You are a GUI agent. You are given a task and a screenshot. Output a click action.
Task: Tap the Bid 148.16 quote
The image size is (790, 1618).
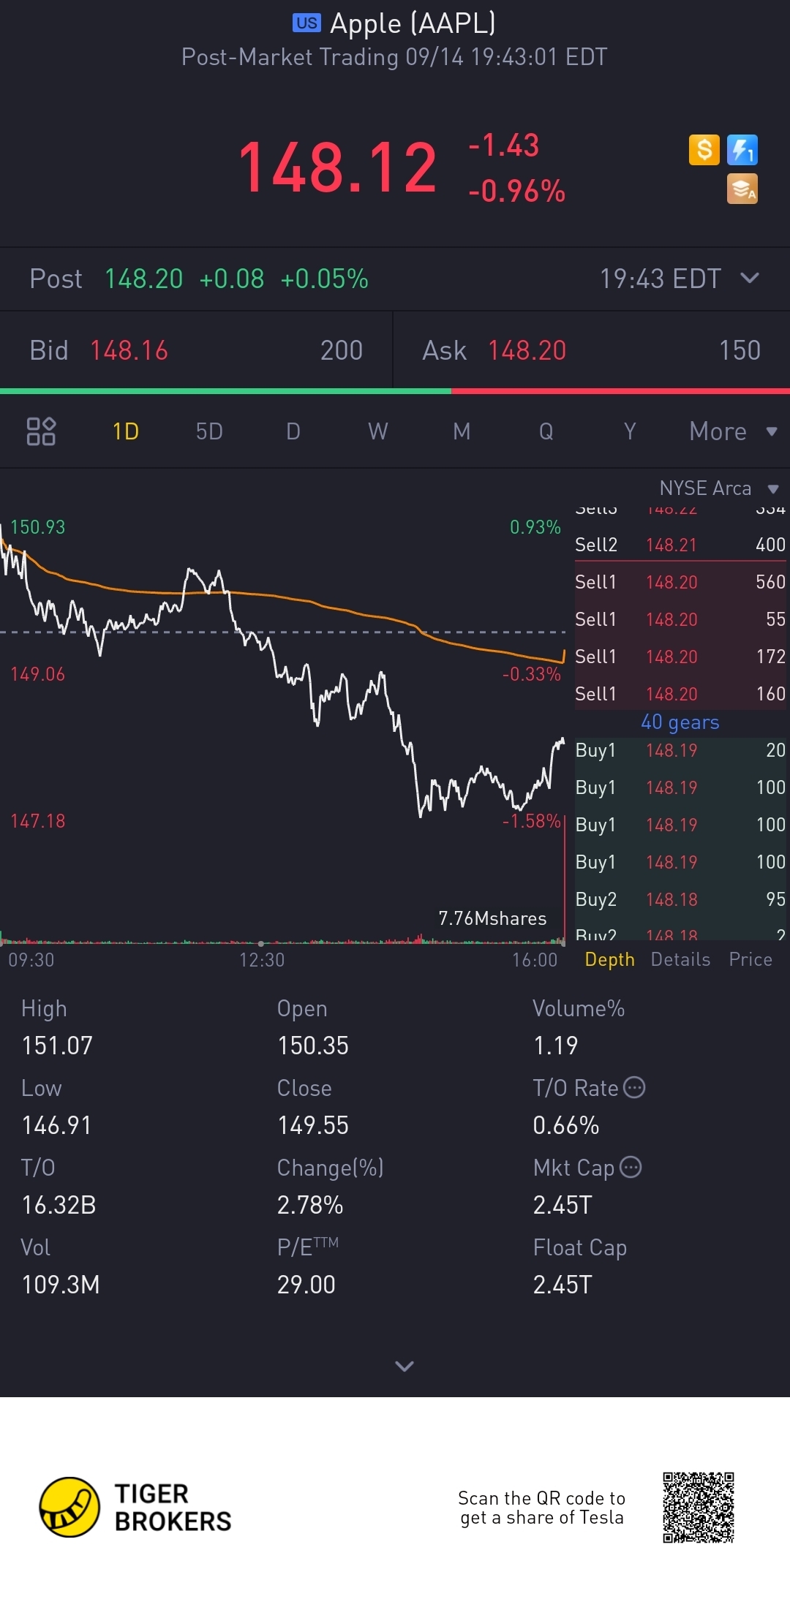click(196, 350)
